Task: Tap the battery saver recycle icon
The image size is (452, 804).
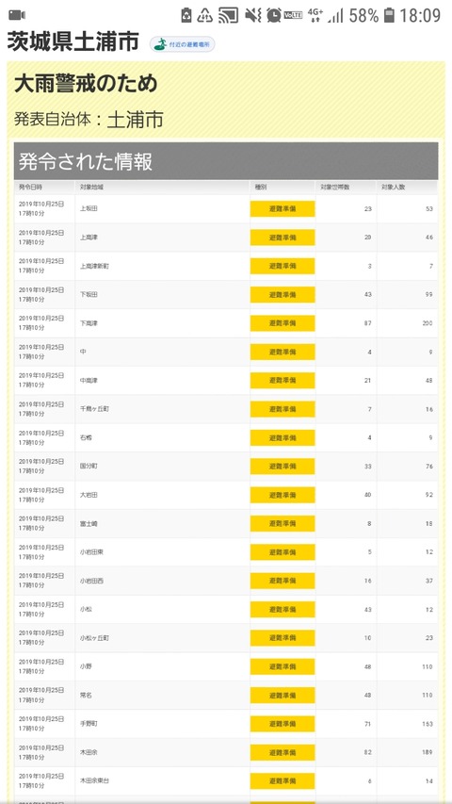Action: pyautogui.click(x=186, y=15)
